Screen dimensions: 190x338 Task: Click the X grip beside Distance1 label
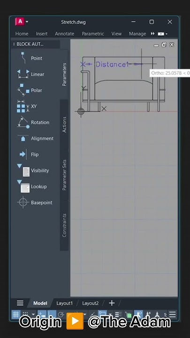click(83, 64)
